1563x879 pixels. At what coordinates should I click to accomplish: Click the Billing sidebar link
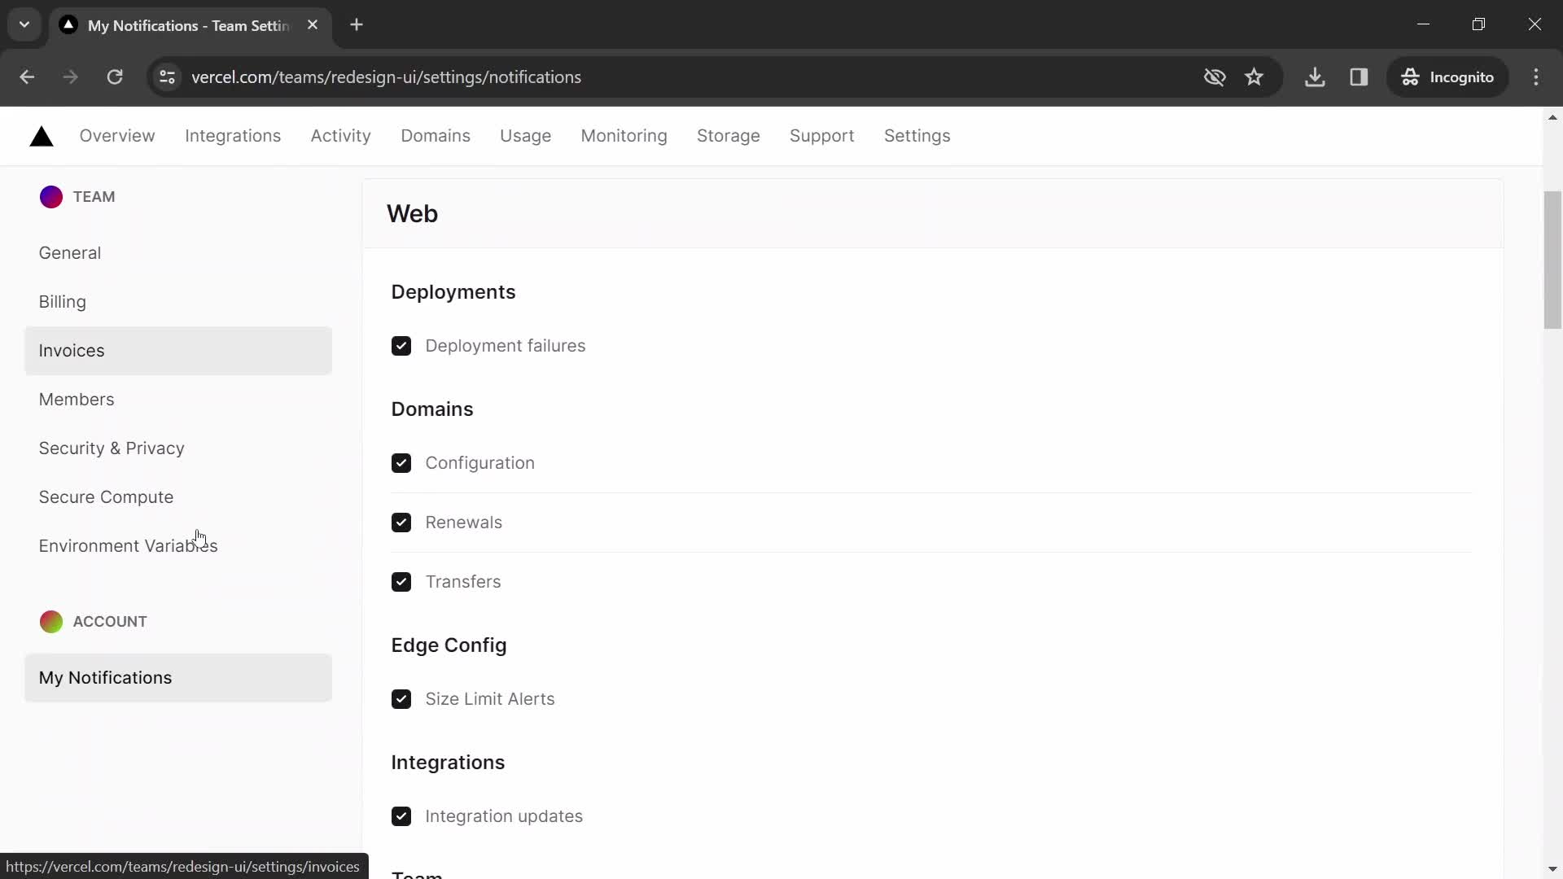(62, 302)
